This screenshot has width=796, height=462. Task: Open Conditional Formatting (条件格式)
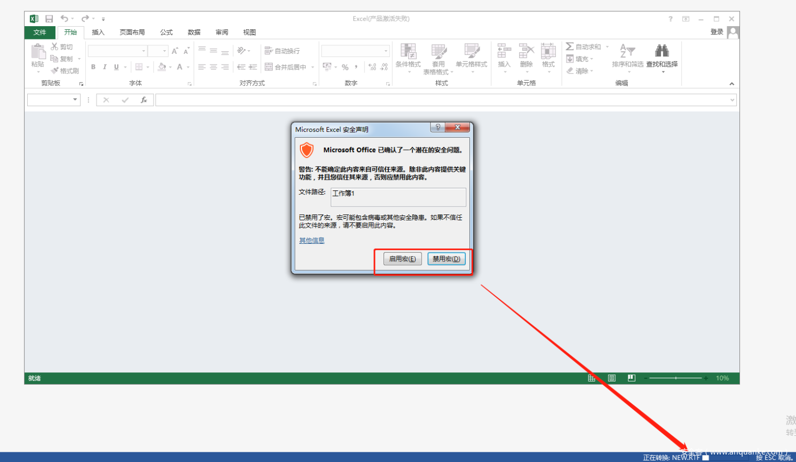[x=408, y=58]
